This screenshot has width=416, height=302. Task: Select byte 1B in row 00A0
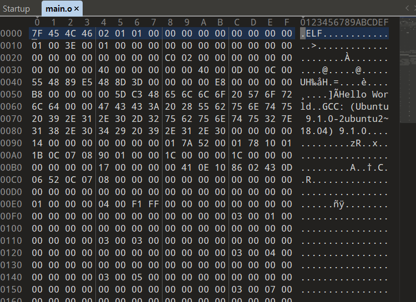coord(37,155)
